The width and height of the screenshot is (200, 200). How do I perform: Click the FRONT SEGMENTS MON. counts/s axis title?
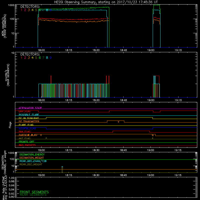pyautogui.click(x=4, y=26)
